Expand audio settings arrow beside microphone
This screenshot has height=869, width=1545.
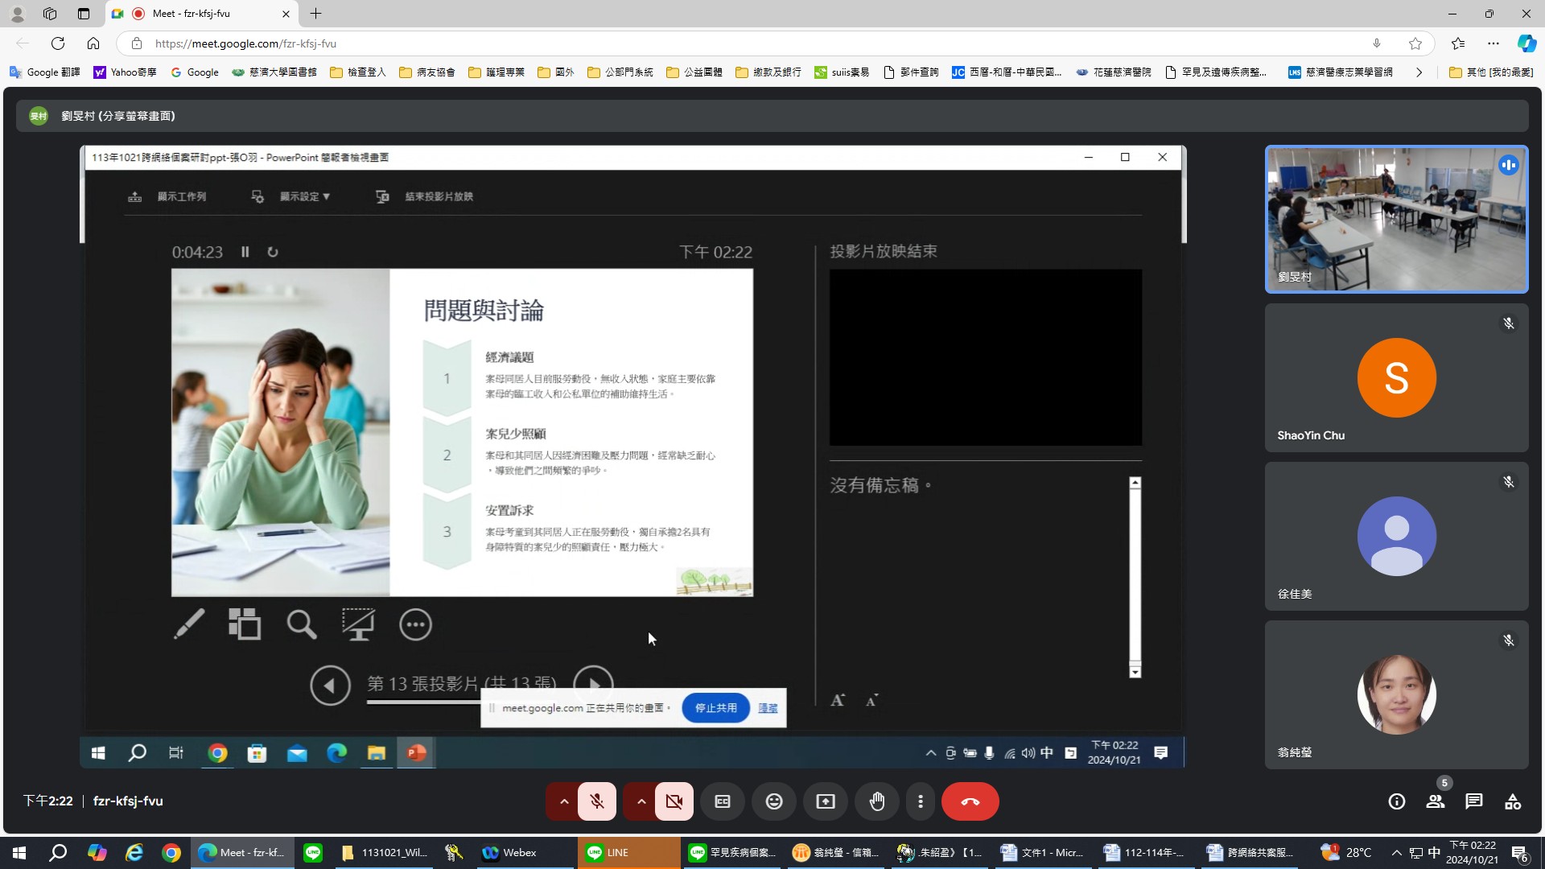[564, 801]
